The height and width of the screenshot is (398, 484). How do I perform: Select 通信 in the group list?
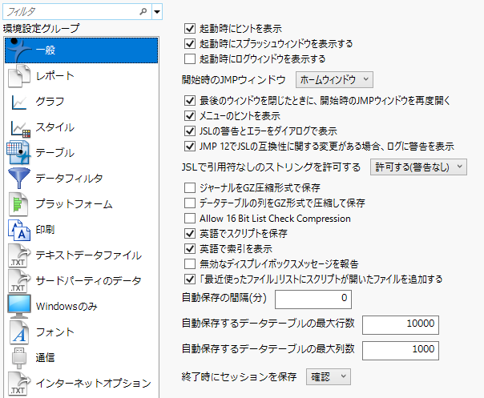[82, 358]
